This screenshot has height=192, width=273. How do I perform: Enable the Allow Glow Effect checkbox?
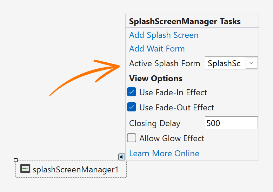(x=132, y=138)
